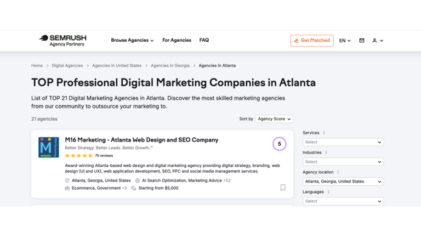This screenshot has width=421, height=237.
Task: Go to For Agencies page
Action: click(177, 40)
